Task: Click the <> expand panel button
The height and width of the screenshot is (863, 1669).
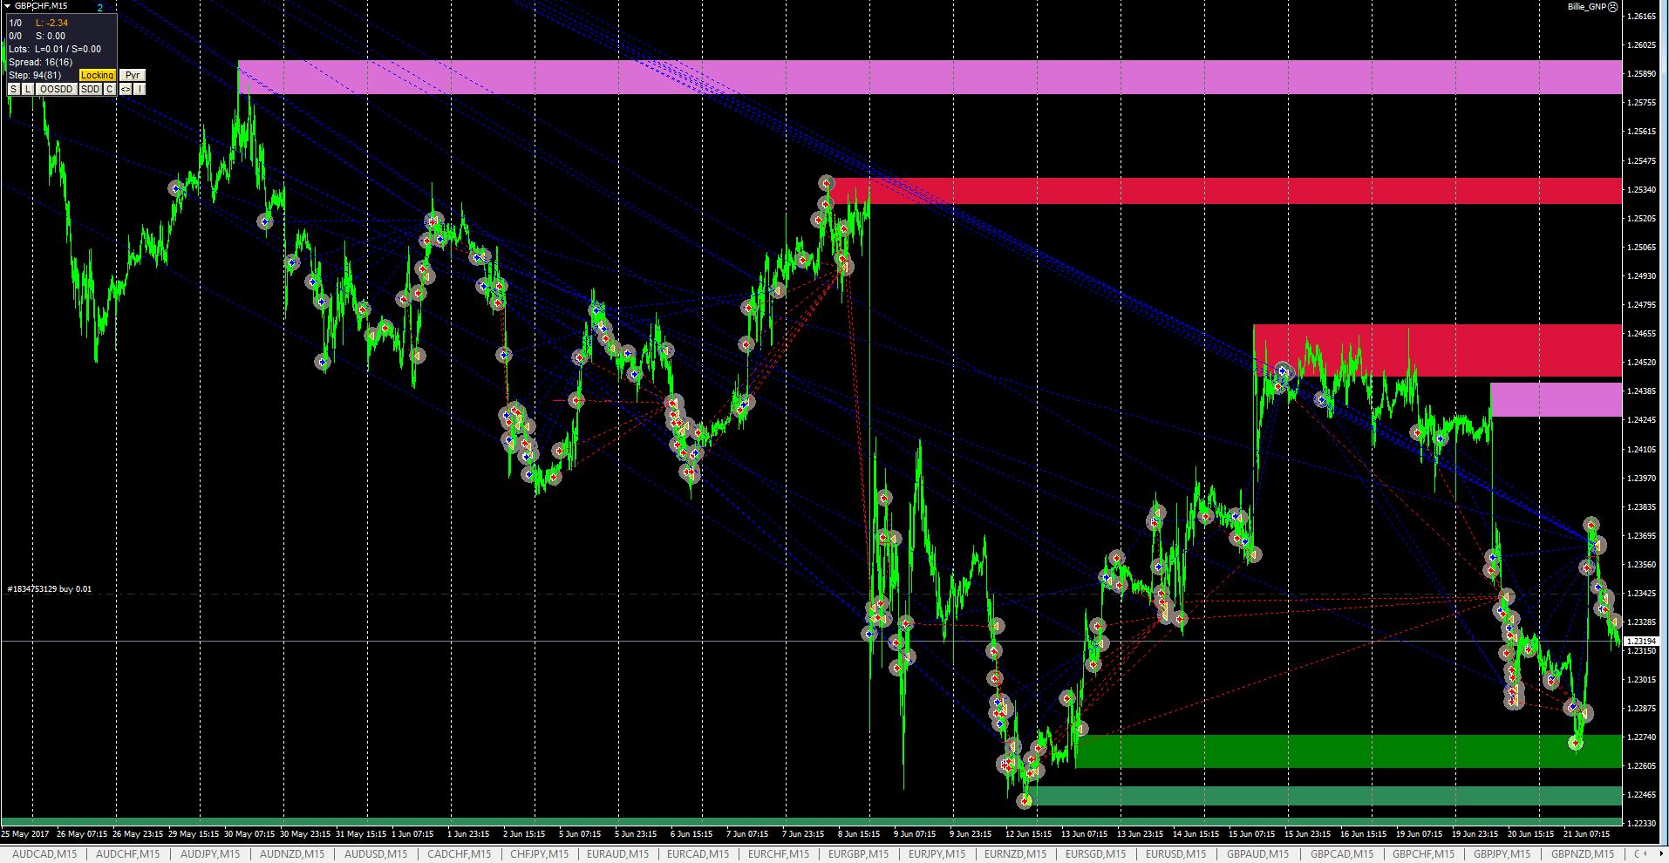Action: (126, 89)
